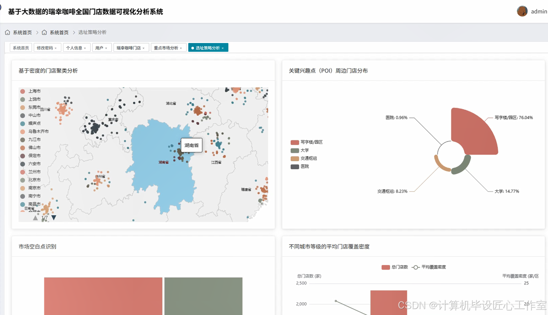The width and height of the screenshot is (548, 315).
Task: Close the 修改密码 tab
Action: (56, 48)
